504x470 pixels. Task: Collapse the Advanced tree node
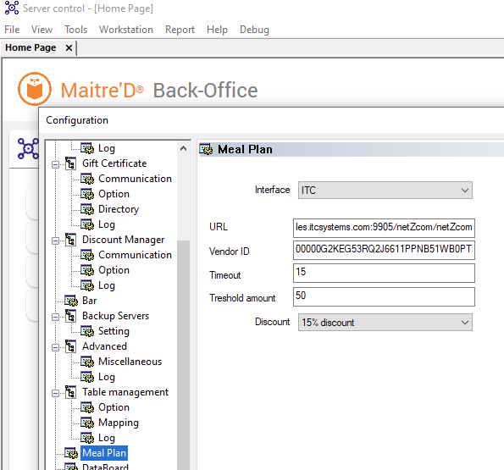point(55,347)
